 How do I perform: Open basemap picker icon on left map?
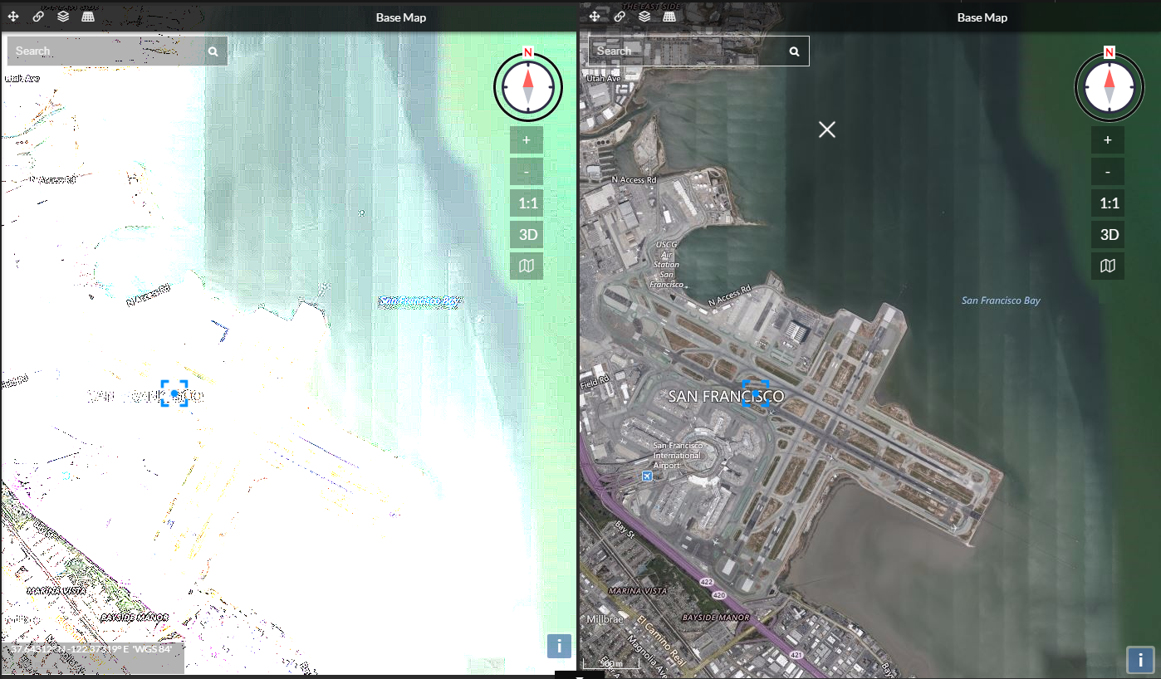(x=527, y=266)
